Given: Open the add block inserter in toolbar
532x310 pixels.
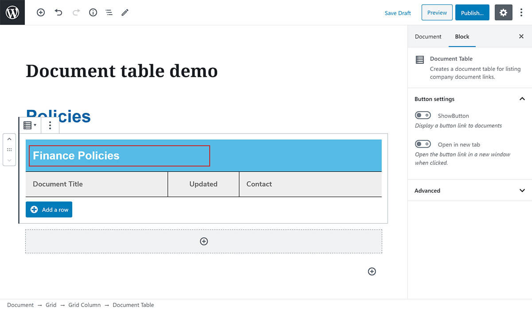Looking at the screenshot, I should [x=41, y=13].
